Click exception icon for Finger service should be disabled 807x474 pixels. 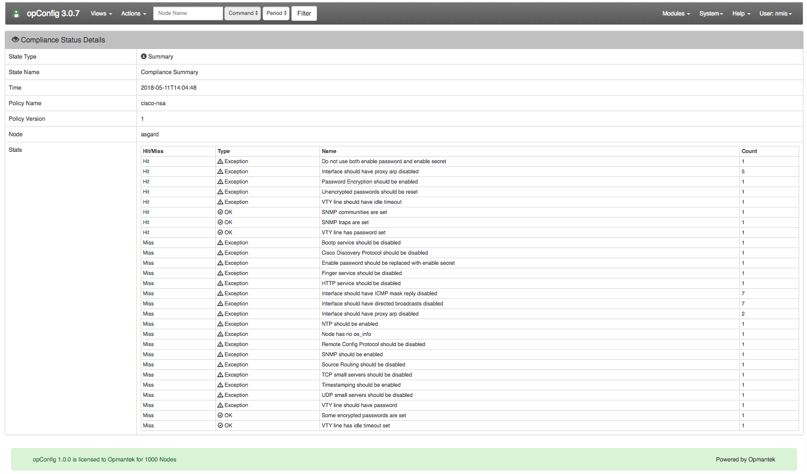[220, 273]
